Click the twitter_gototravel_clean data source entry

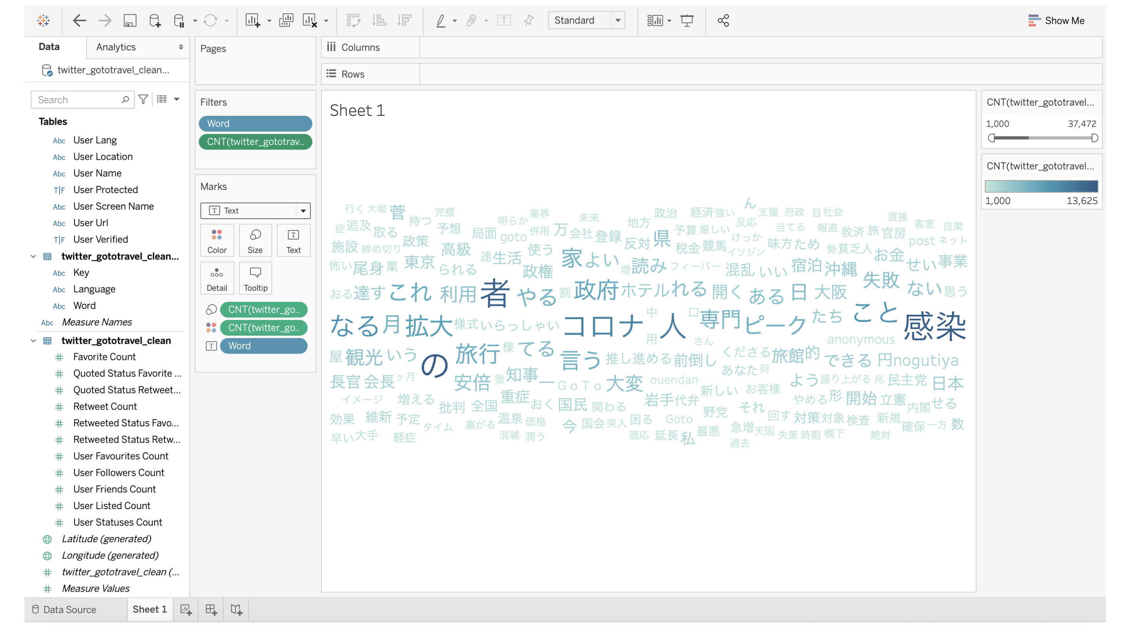click(113, 70)
